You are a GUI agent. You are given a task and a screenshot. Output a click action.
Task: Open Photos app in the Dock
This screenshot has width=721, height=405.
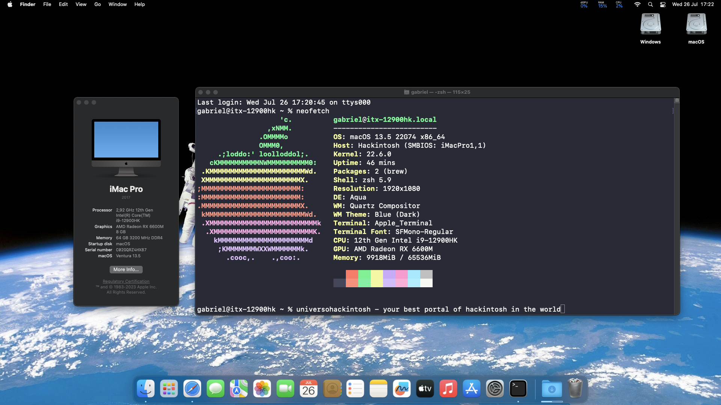click(262, 388)
